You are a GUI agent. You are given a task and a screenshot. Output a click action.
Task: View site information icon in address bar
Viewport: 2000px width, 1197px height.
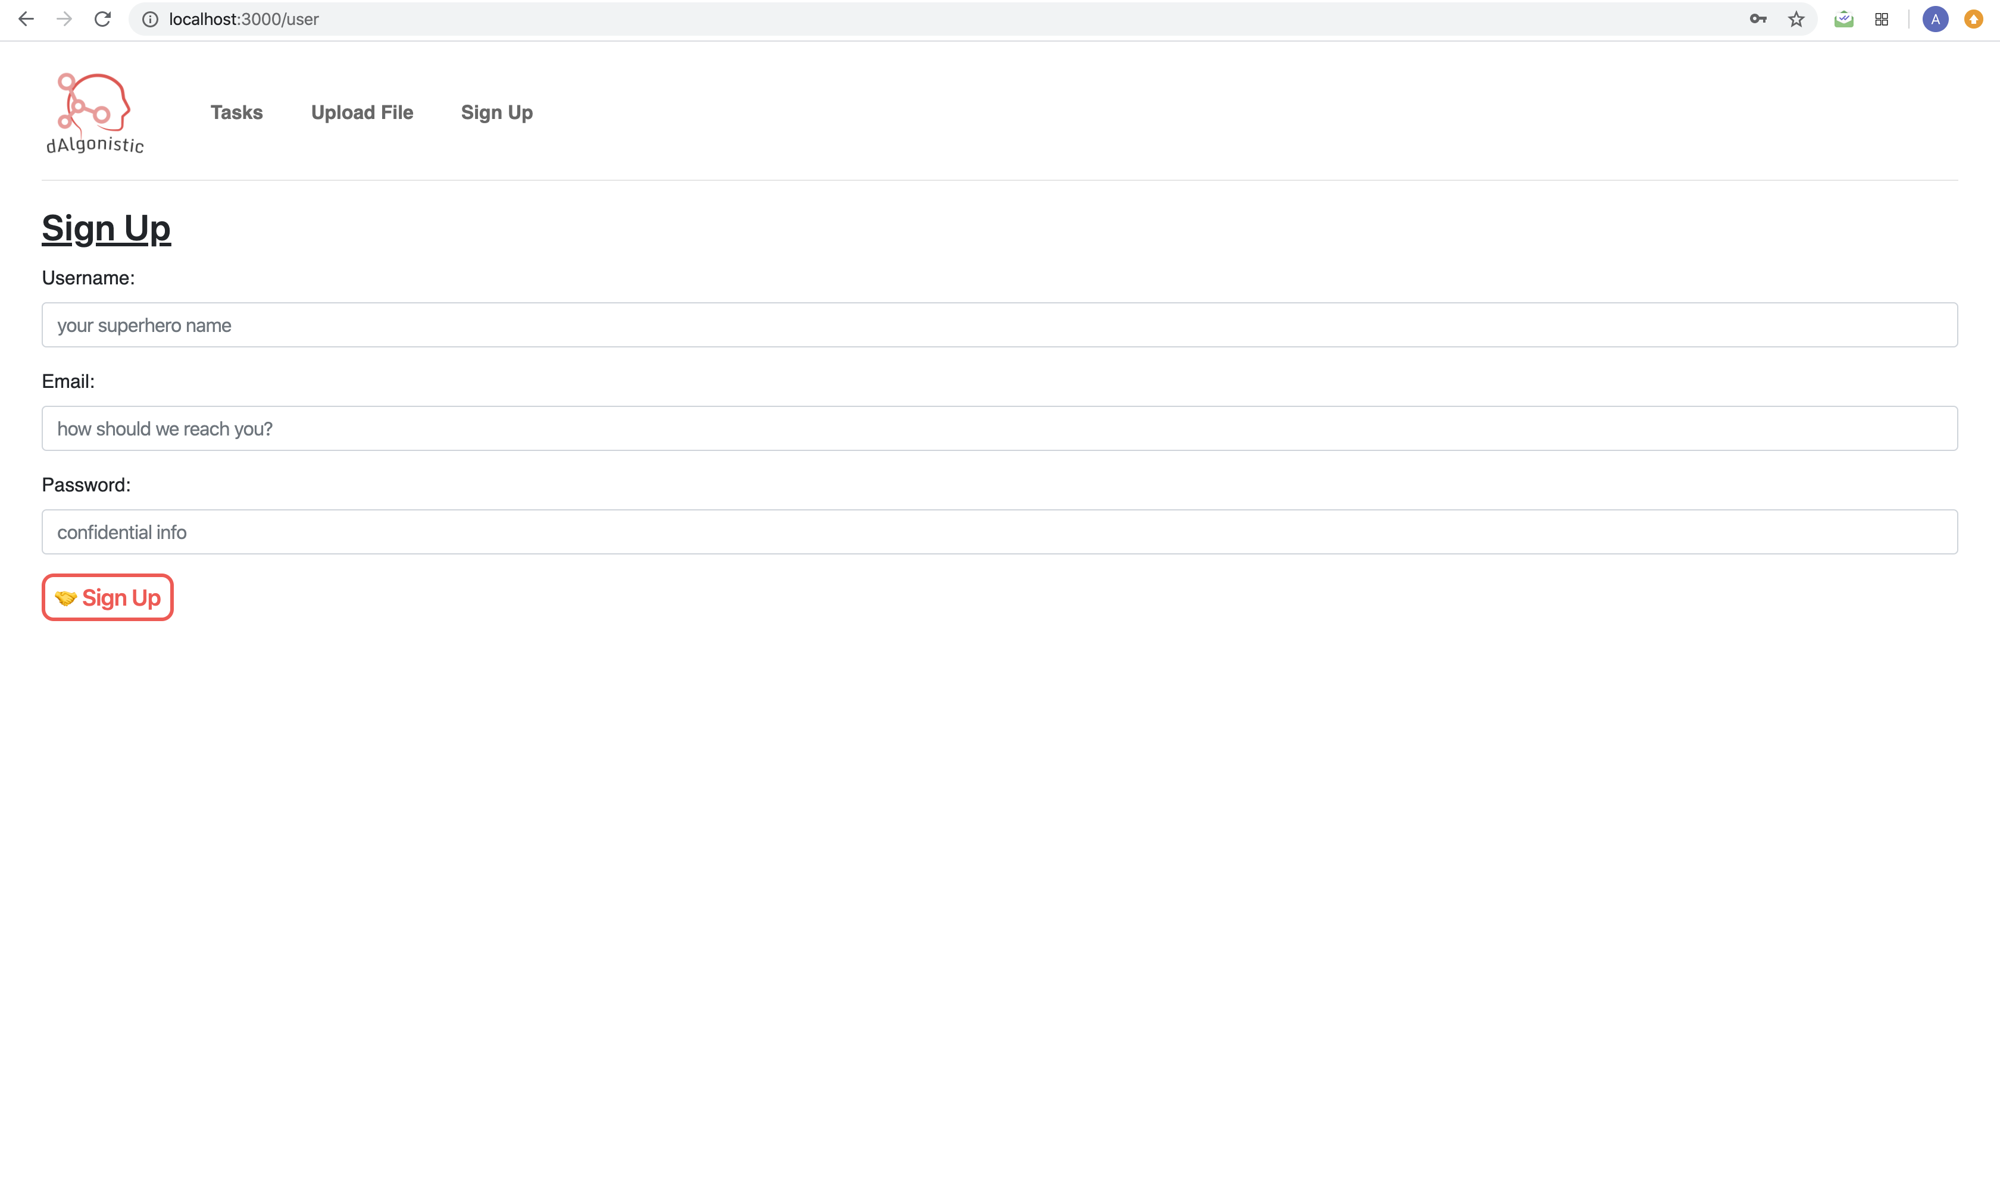point(150,20)
